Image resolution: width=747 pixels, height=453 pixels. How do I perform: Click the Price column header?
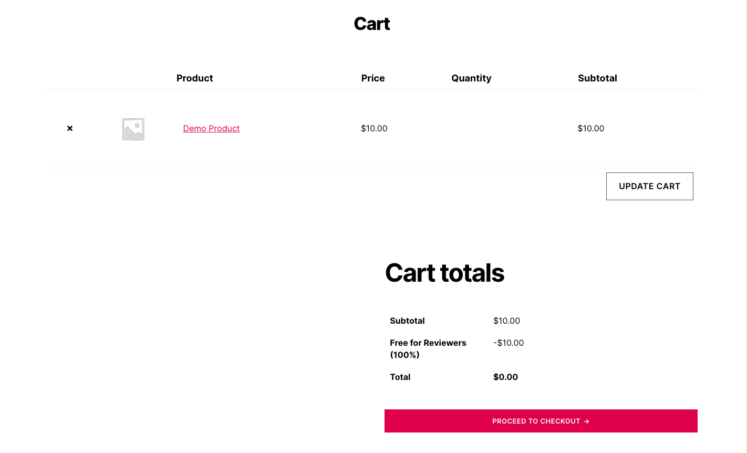click(x=373, y=78)
